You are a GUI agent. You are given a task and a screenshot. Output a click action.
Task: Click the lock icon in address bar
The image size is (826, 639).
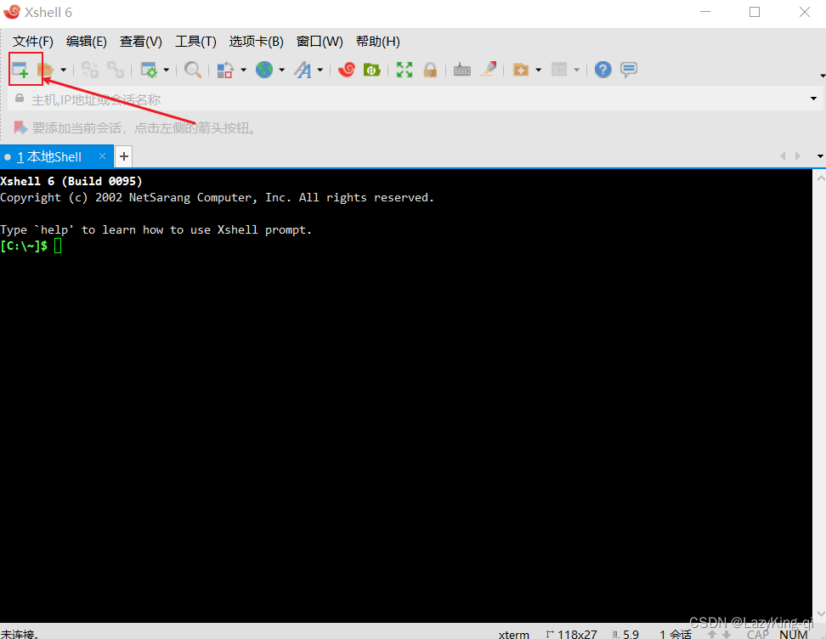(x=20, y=99)
